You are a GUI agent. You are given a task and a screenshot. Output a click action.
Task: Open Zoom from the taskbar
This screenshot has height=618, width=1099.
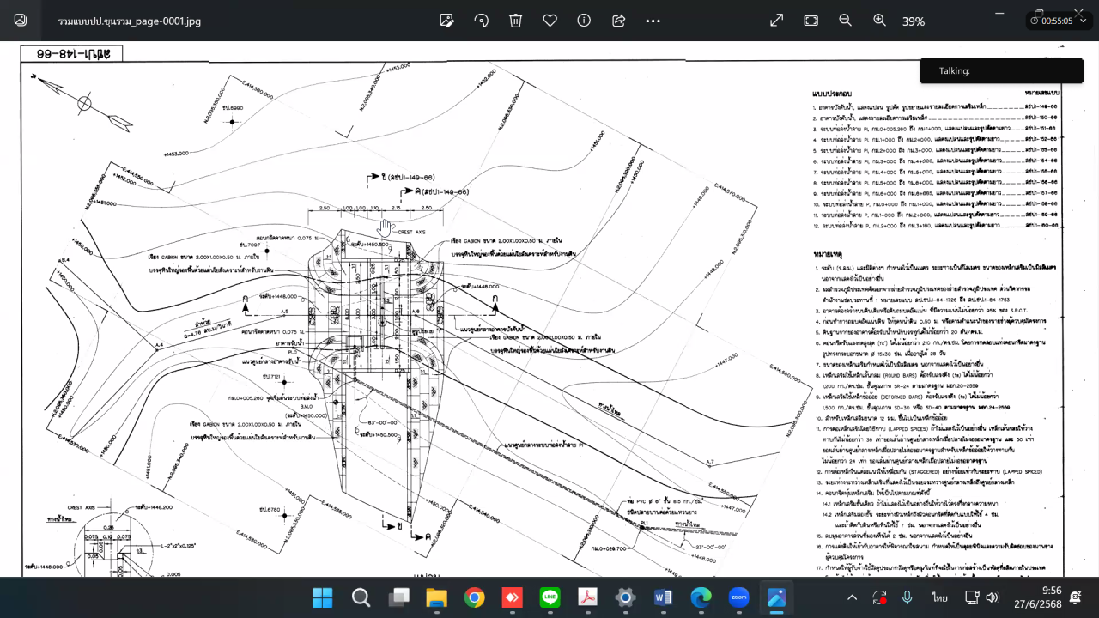(738, 597)
